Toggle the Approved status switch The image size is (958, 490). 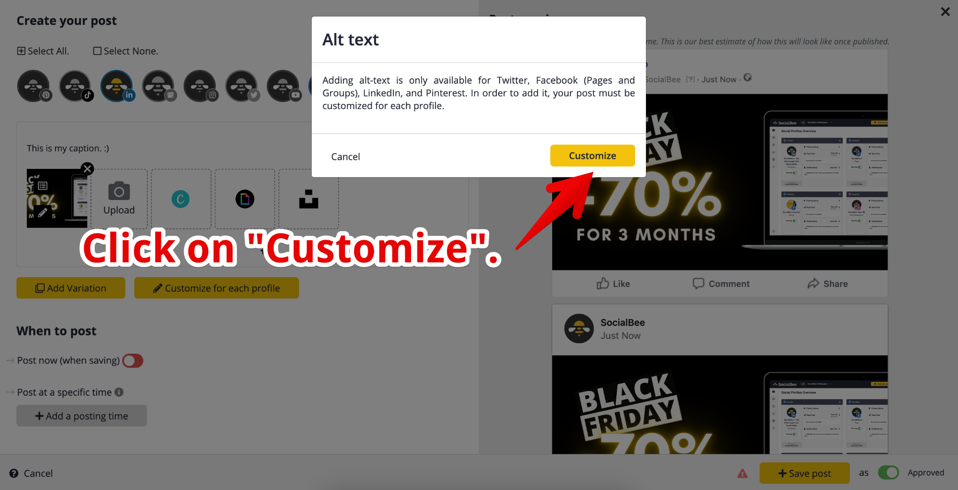(x=889, y=473)
